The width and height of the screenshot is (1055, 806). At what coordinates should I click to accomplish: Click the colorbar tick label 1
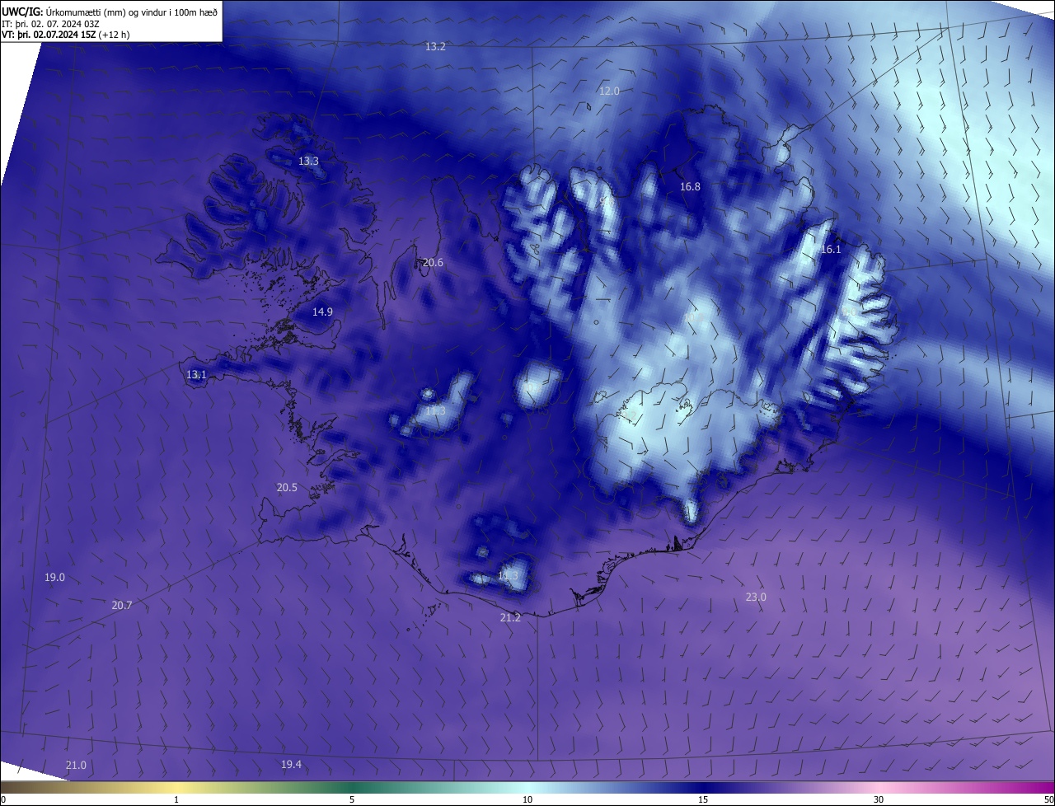click(176, 799)
